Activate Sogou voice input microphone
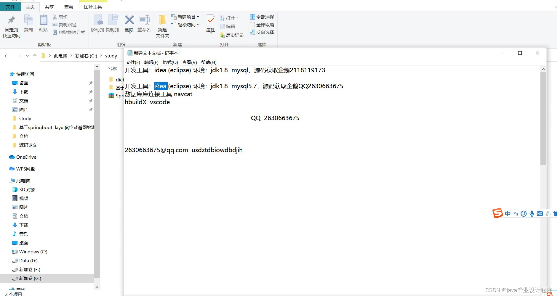The image size is (557, 296). coord(532,214)
